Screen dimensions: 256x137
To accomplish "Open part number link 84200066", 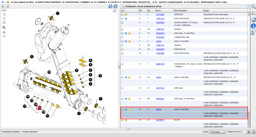I will click(160, 23).
